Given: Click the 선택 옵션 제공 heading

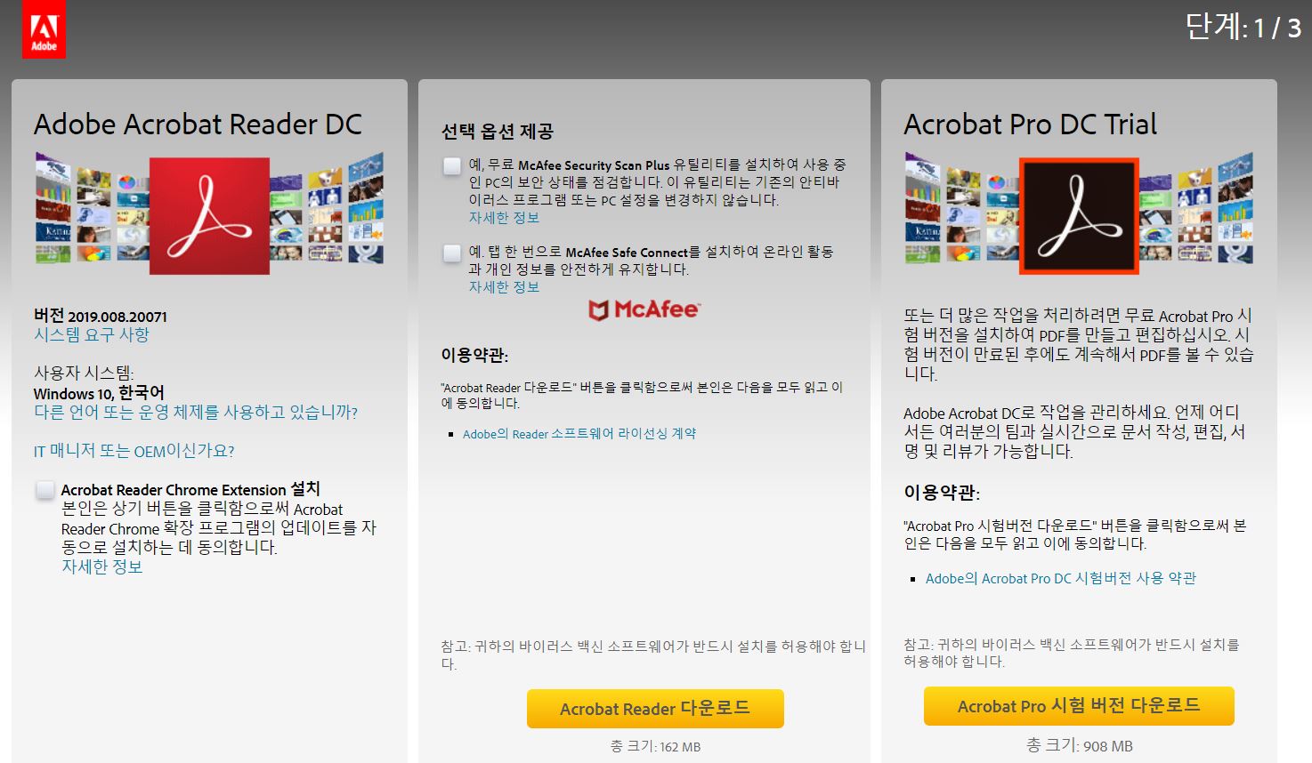Looking at the screenshot, I should (x=498, y=133).
